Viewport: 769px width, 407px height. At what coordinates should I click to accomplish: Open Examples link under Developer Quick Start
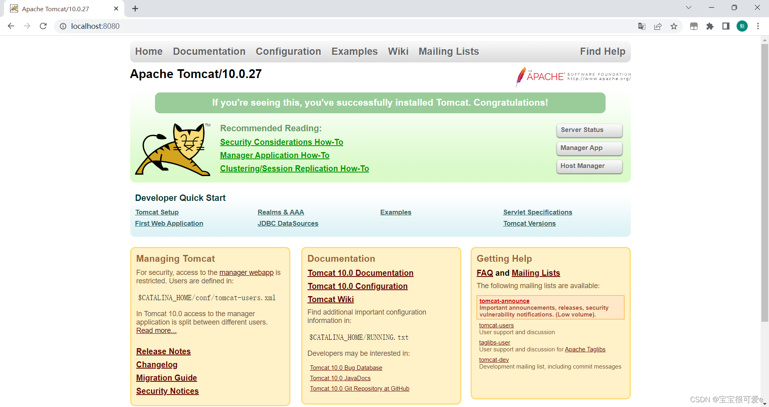396,212
